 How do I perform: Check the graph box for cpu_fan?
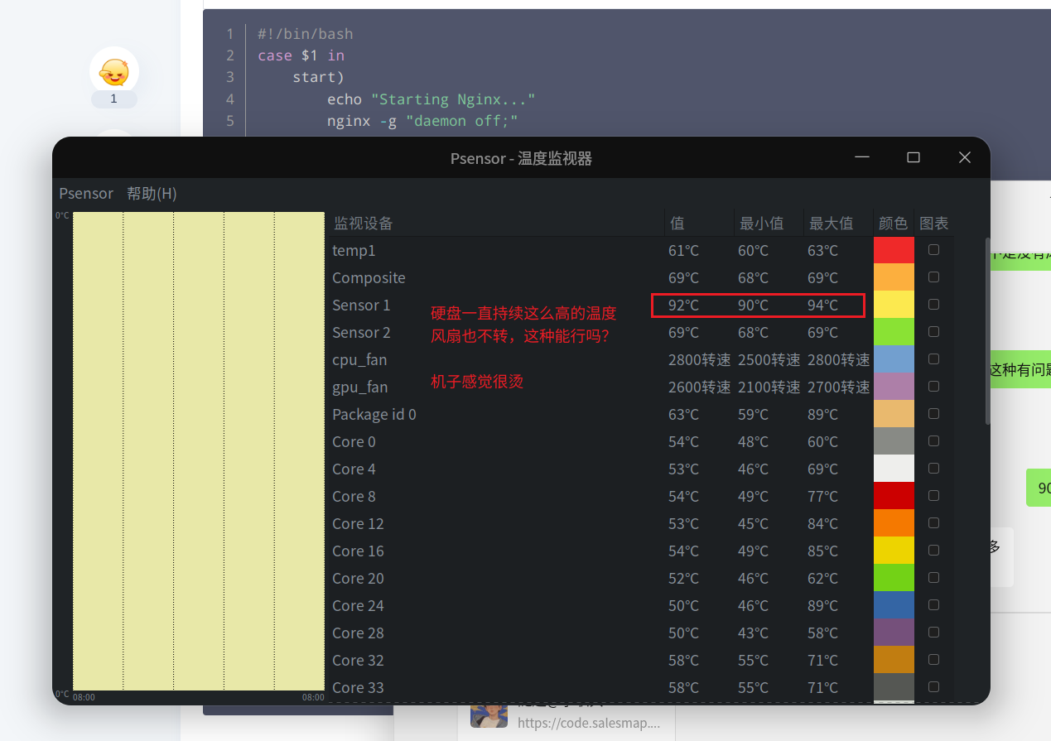tap(933, 358)
